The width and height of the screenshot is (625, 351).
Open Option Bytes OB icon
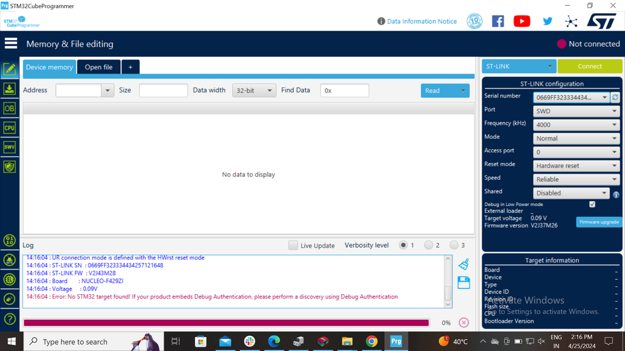pyautogui.click(x=9, y=108)
